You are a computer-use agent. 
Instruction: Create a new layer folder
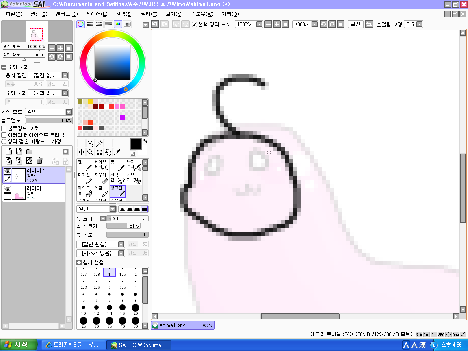point(29,152)
